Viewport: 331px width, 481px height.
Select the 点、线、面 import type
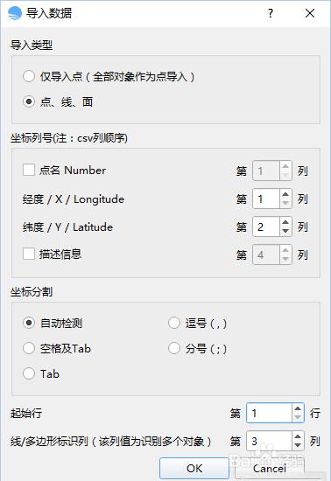coord(29,101)
